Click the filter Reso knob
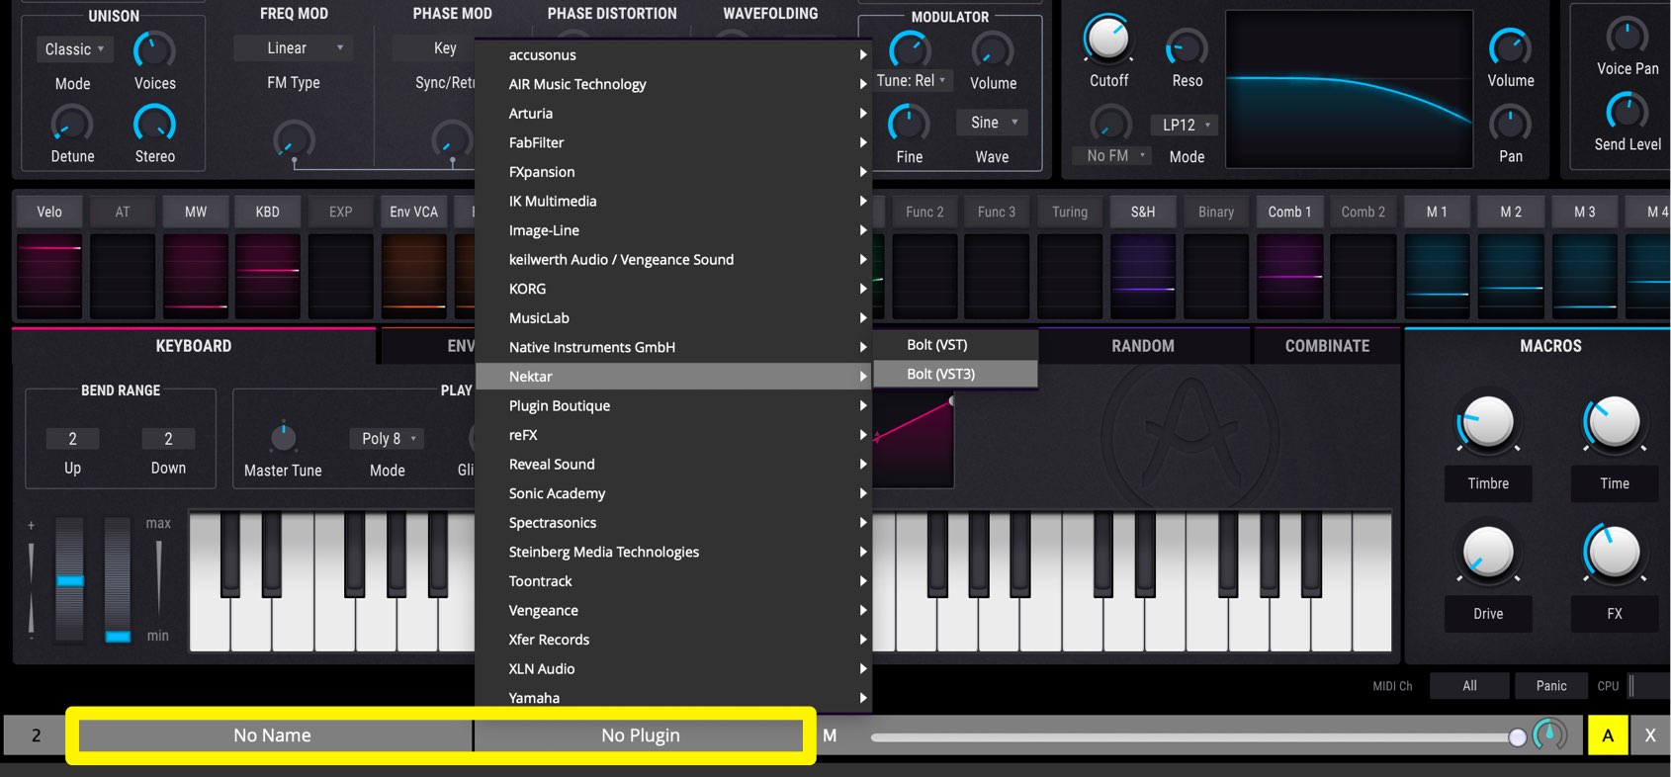The width and height of the screenshot is (1671, 777). (1187, 47)
